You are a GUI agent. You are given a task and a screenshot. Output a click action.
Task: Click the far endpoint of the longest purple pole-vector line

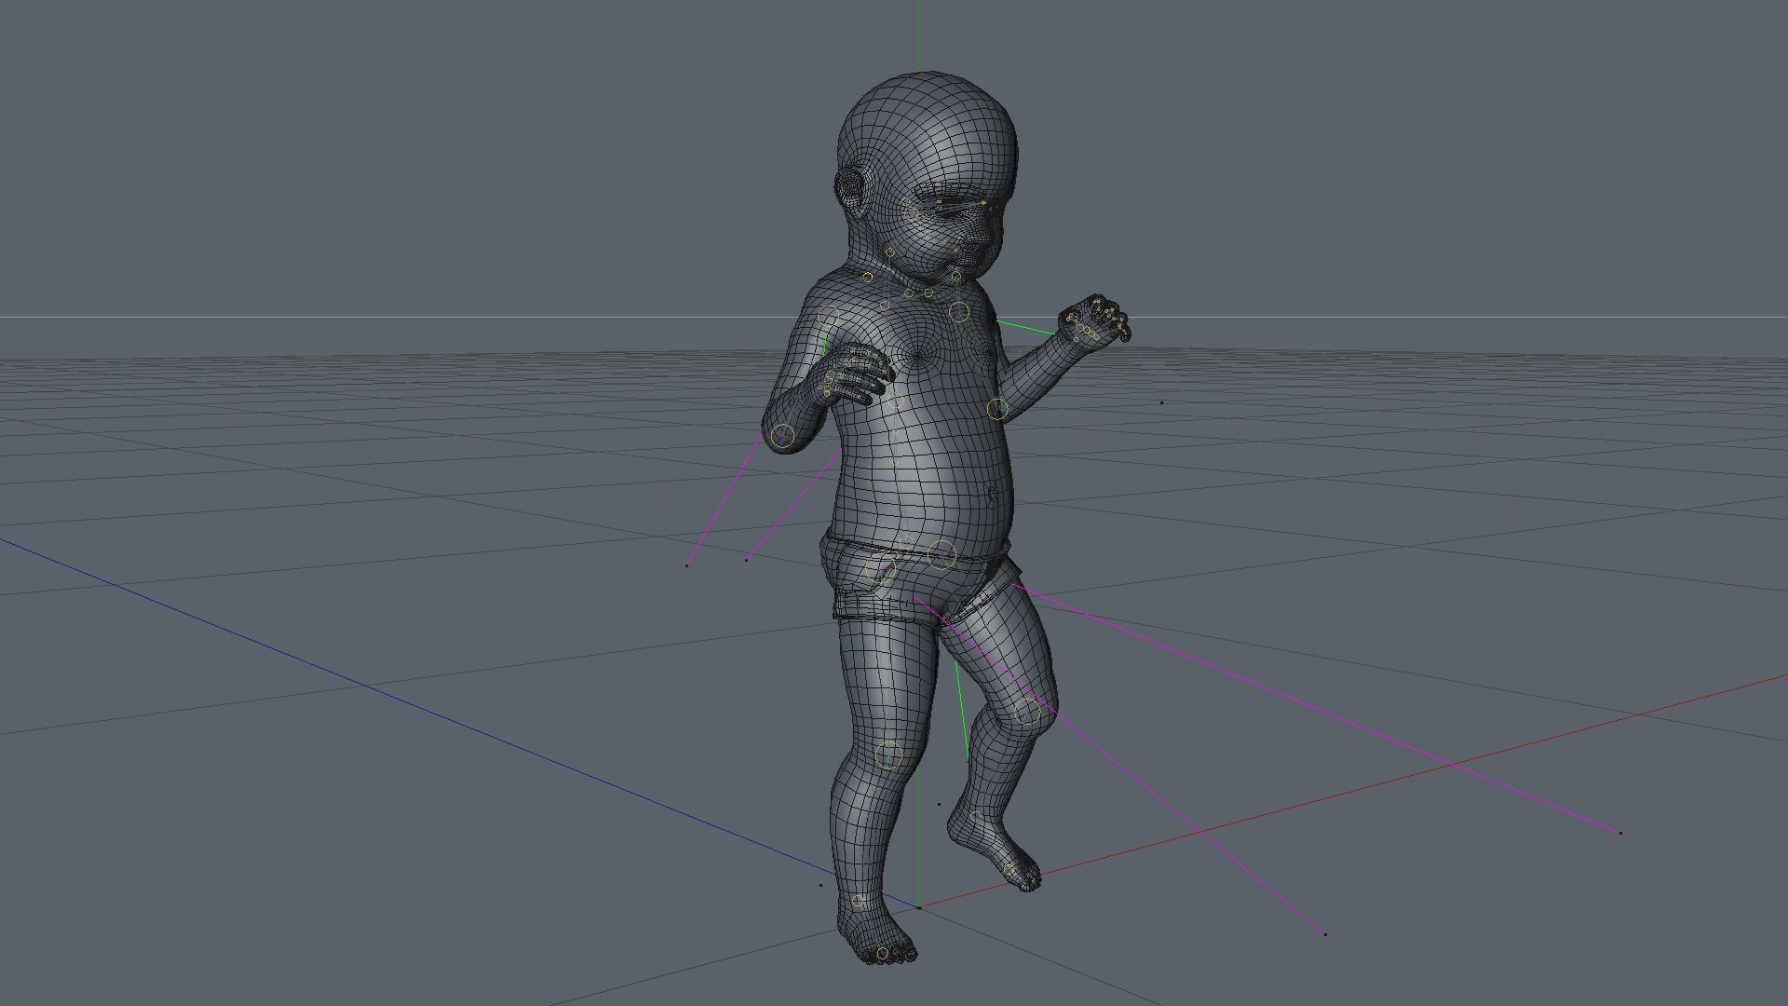(1620, 833)
